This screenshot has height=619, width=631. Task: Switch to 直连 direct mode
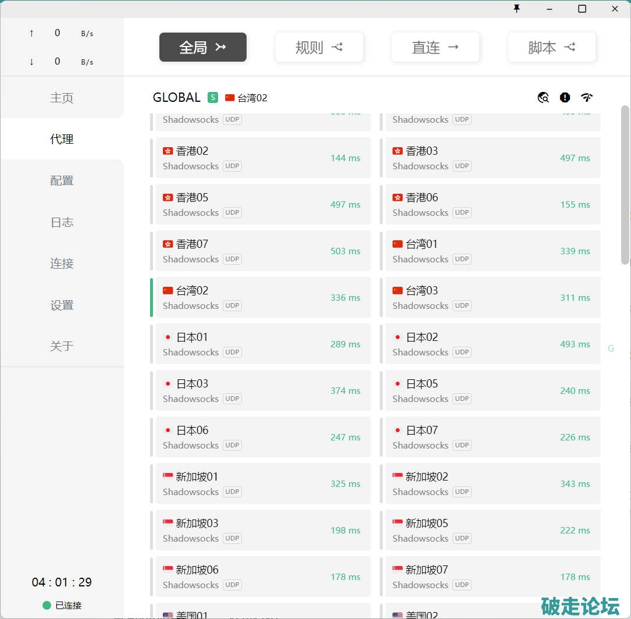tap(436, 47)
